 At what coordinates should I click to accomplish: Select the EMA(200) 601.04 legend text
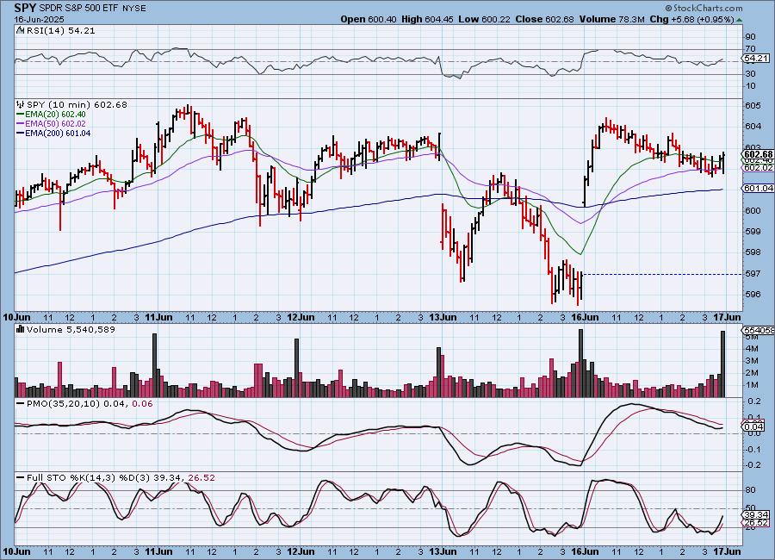pos(58,133)
